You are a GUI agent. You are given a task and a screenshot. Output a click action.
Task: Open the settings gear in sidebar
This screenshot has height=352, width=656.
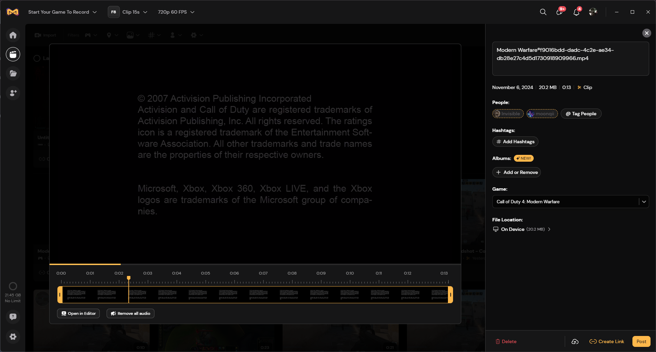tap(13, 337)
